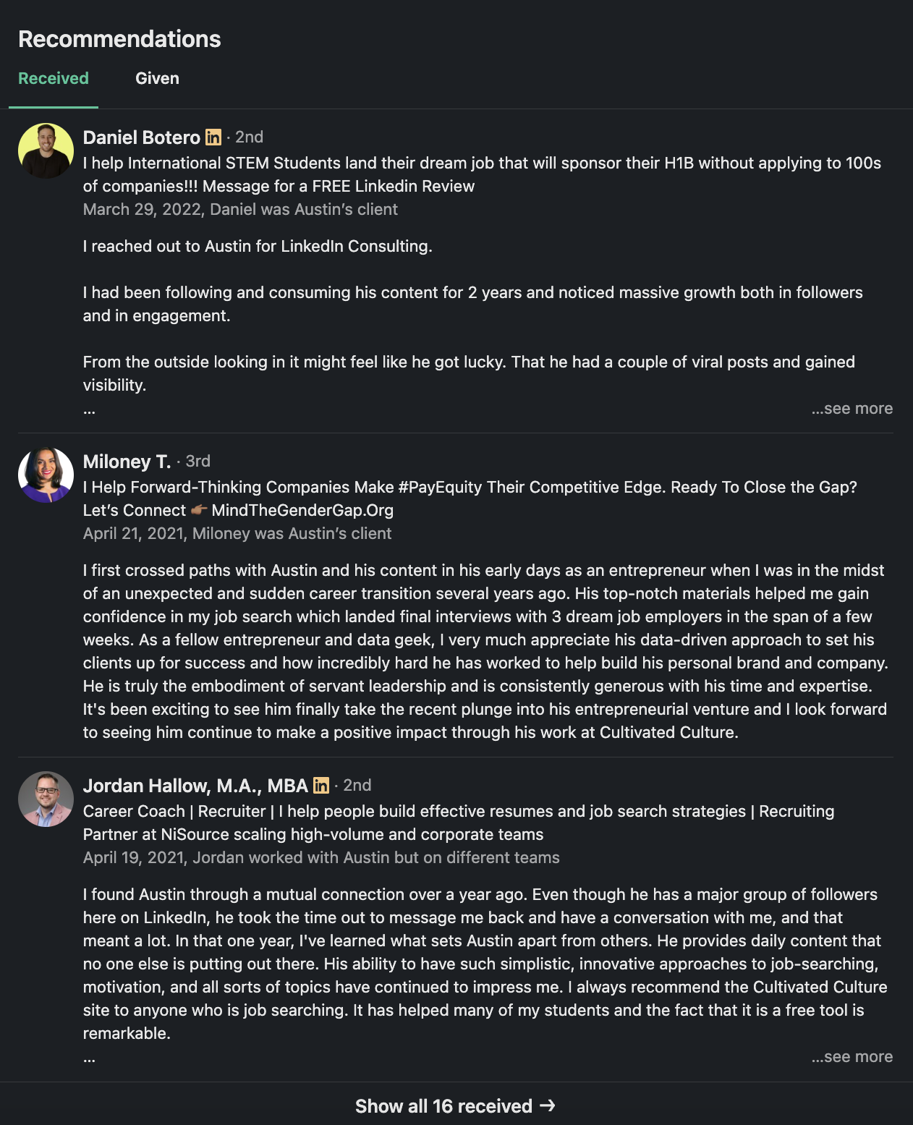This screenshot has height=1125, width=913.
Task: Open Jordan Hallow's profile picture
Action: point(46,799)
